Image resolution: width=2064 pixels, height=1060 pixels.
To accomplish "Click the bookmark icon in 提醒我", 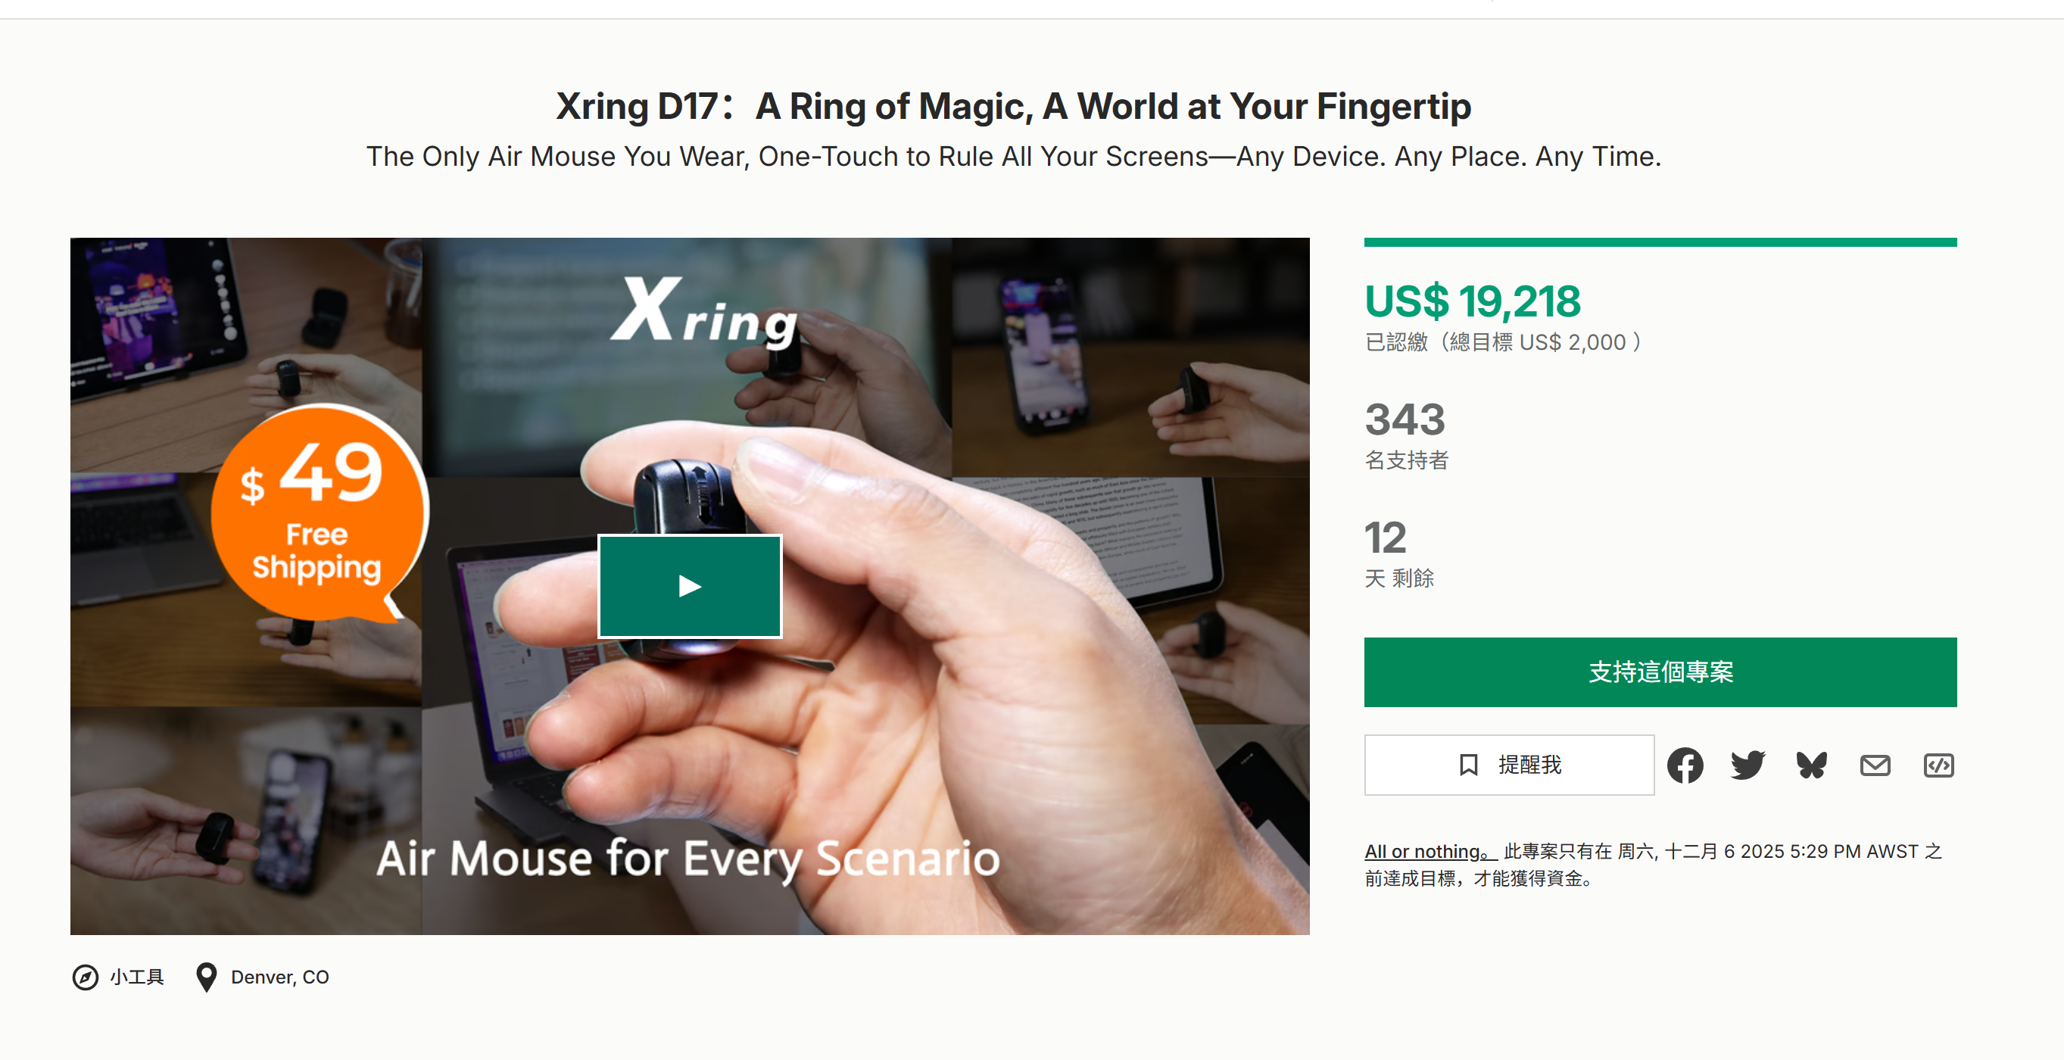I will (1468, 765).
